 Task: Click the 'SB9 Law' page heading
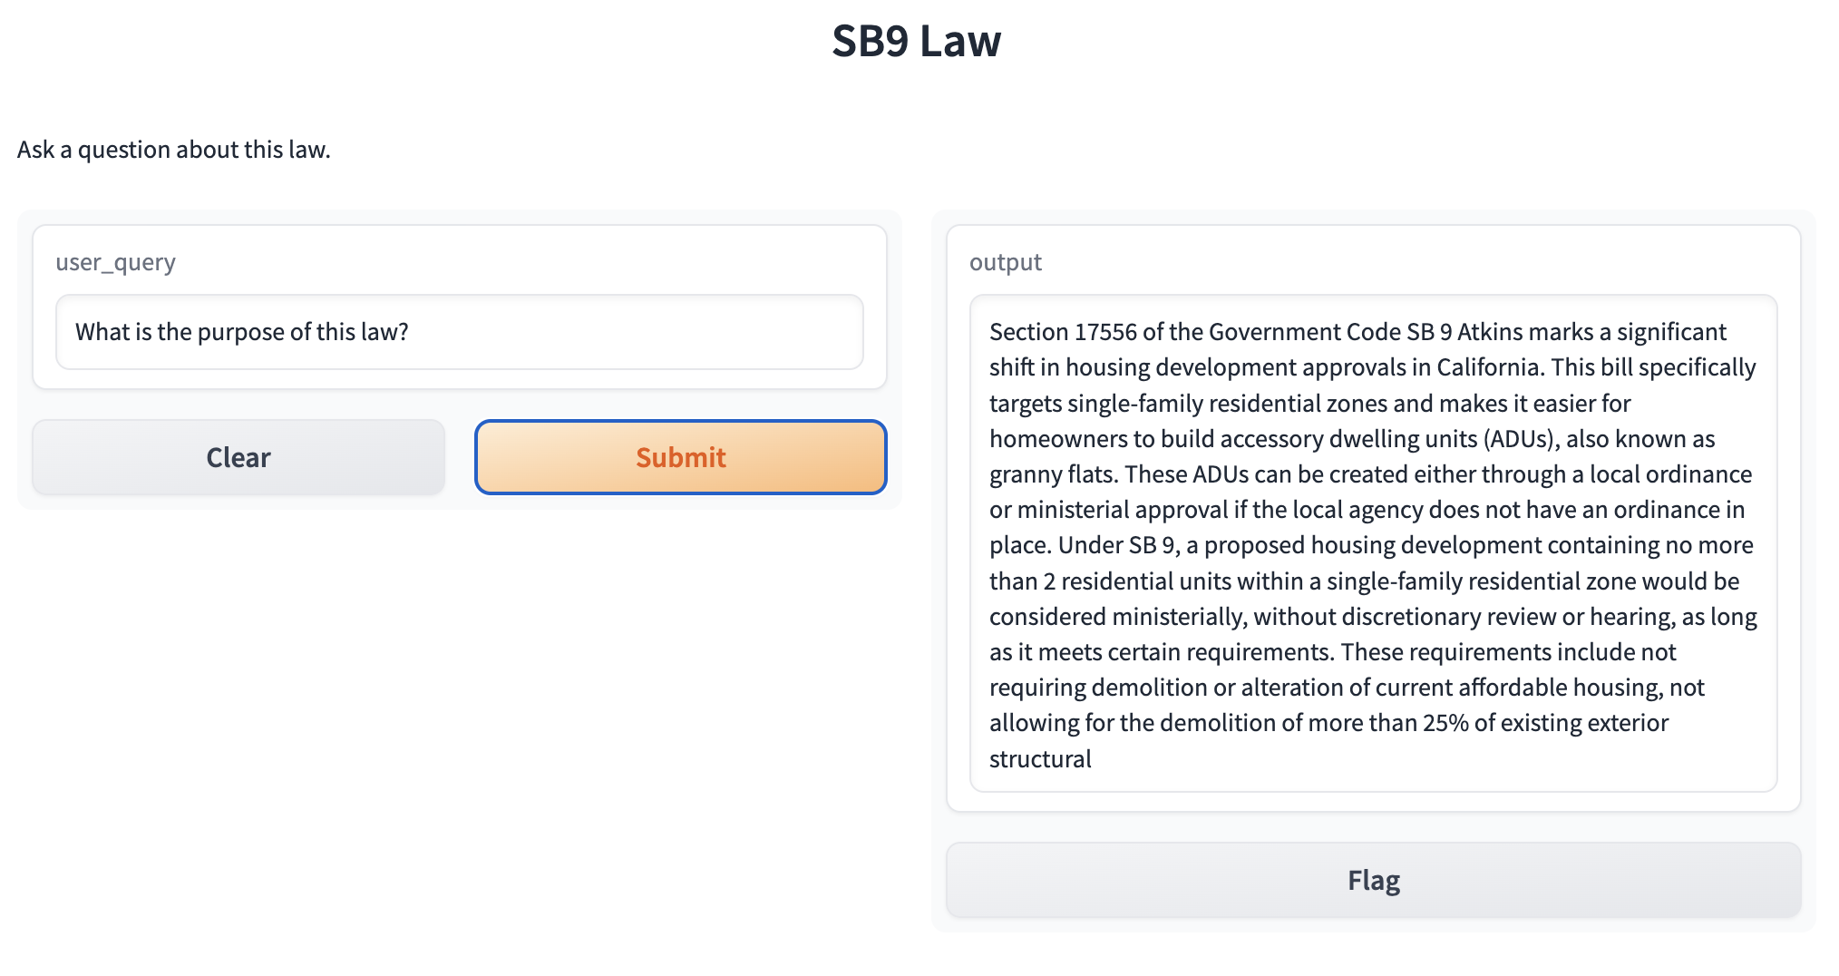pos(916,41)
